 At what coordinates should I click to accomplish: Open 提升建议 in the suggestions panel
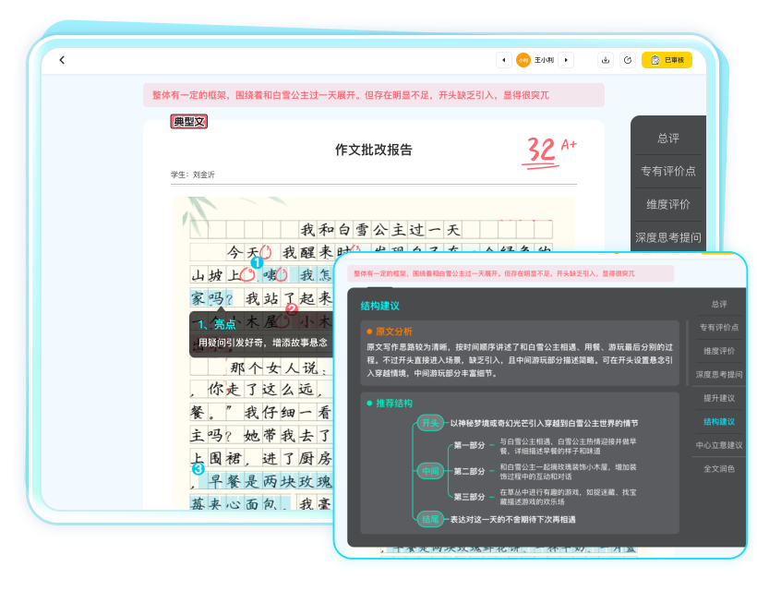point(718,397)
